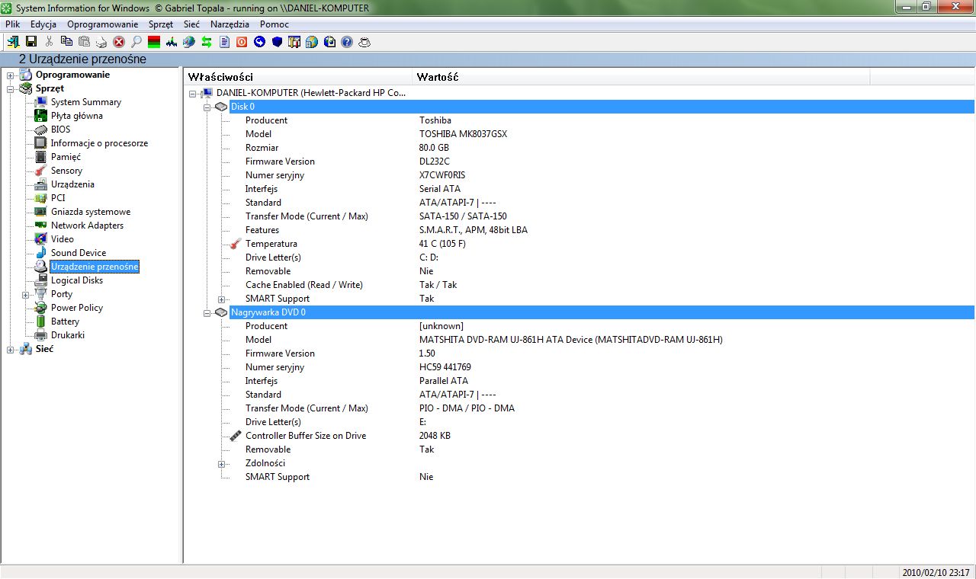Click the magnifying glass search icon

click(x=136, y=42)
